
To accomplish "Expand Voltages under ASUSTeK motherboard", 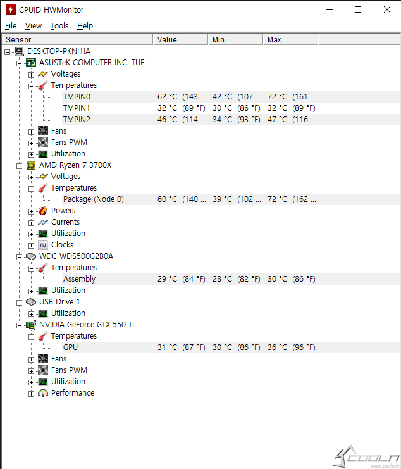I will pos(31,75).
